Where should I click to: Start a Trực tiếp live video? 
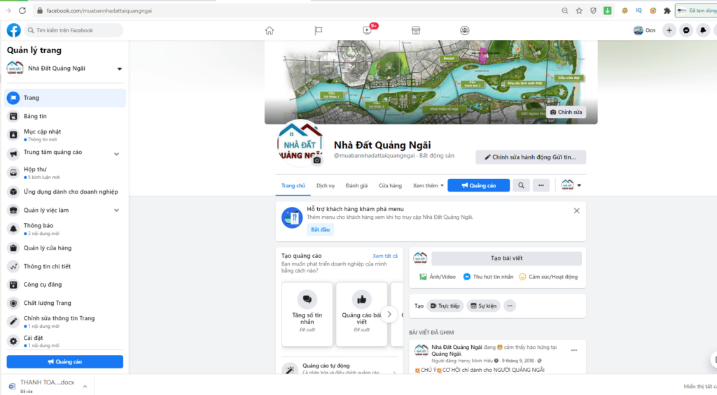[x=445, y=306]
